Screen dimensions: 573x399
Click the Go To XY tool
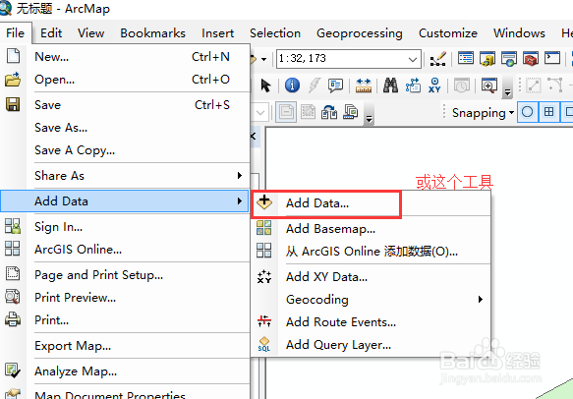click(x=434, y=85)
